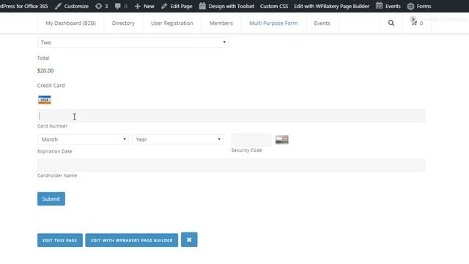Open the Directory menu item

pyautogui.click(x=123, y=23)
